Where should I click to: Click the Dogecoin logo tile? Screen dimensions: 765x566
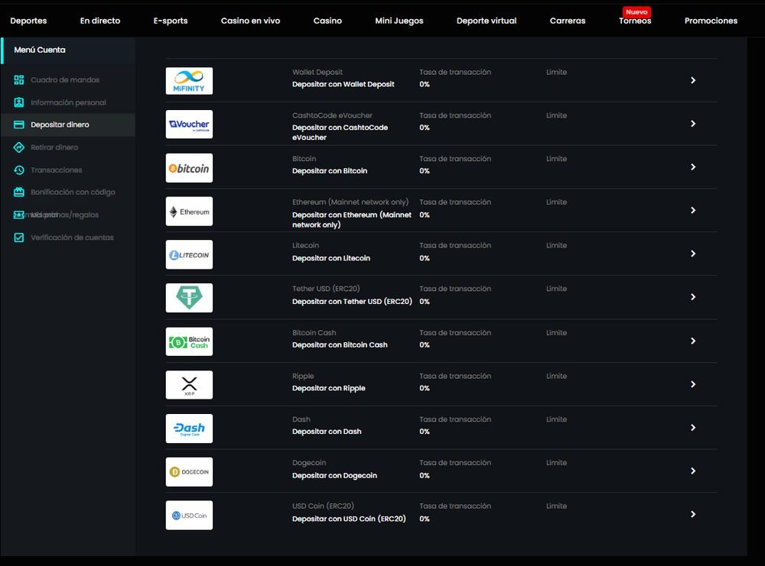[x=189, y=471]
